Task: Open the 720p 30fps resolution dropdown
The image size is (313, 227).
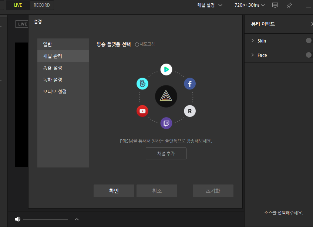Action: [x=249, y=5]
